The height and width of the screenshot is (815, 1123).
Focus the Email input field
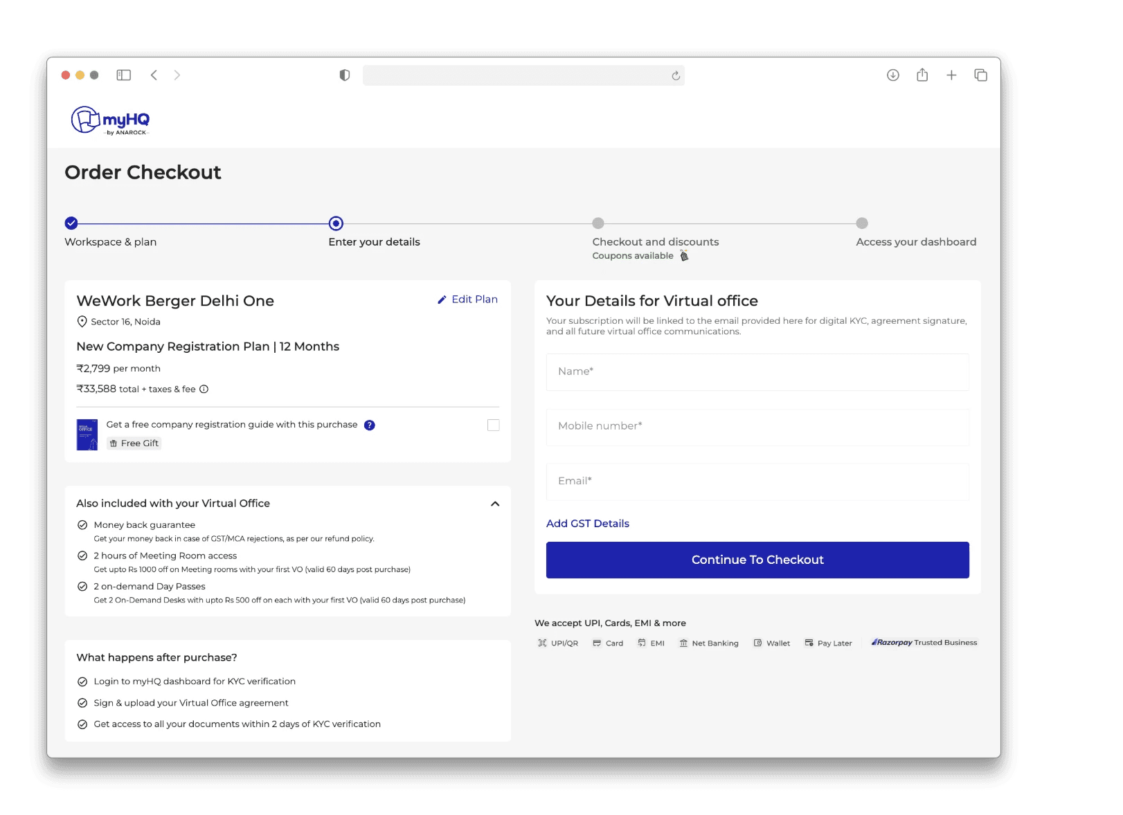pos(757,482)
